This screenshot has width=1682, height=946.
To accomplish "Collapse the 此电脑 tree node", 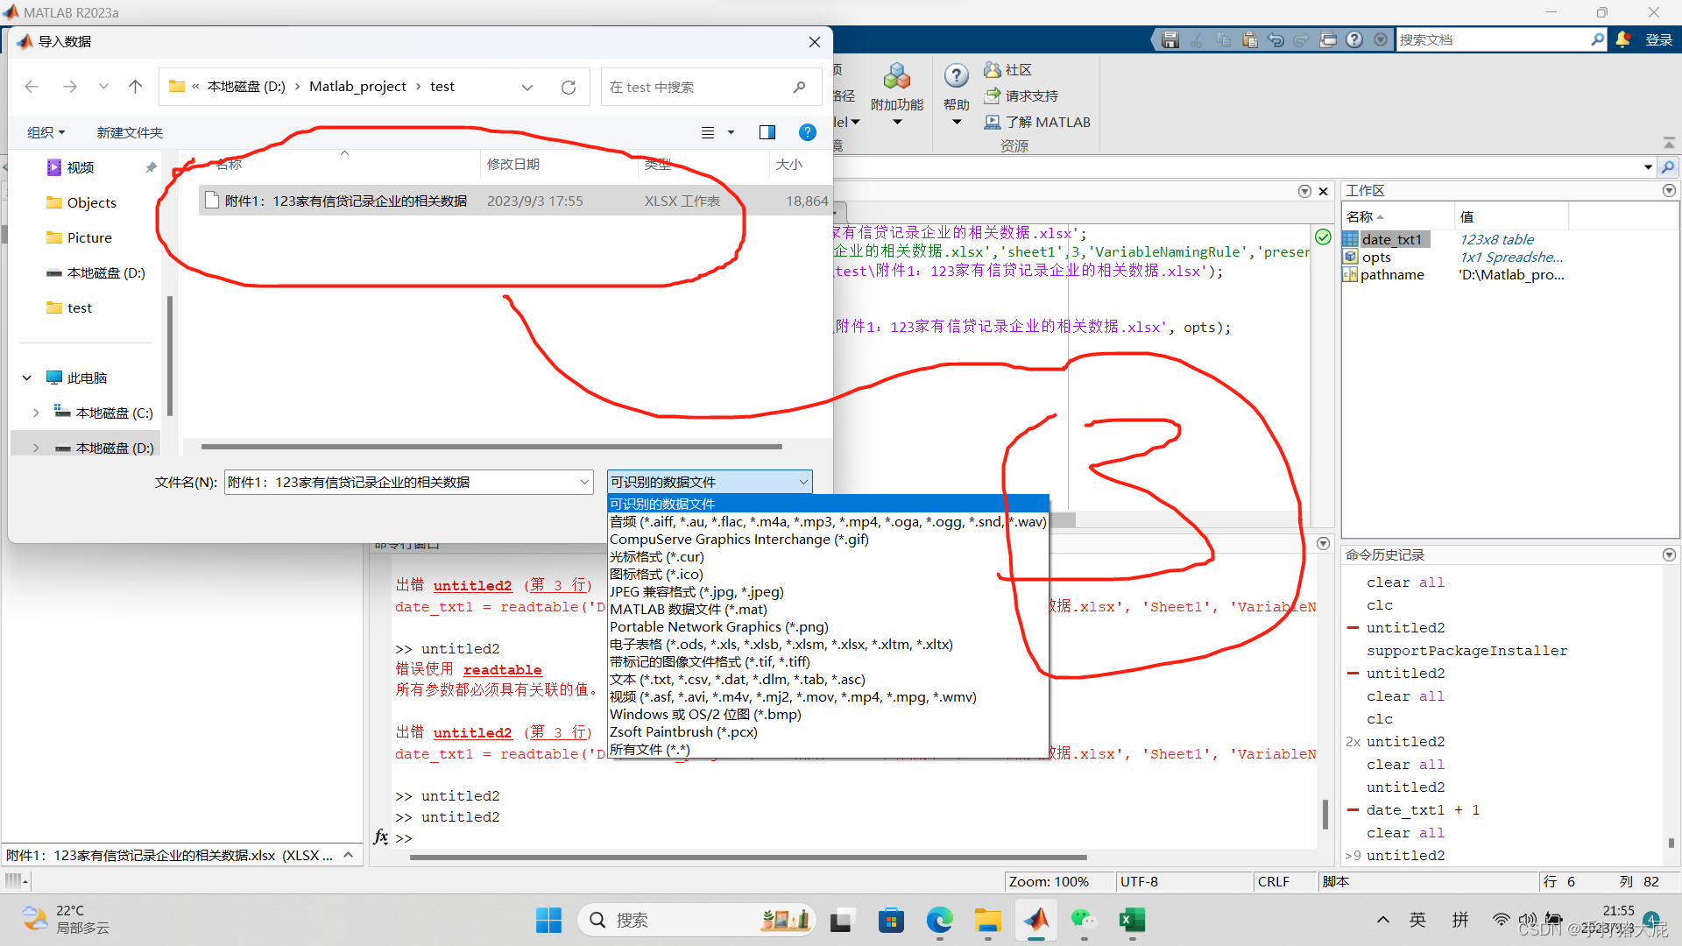I will point(27,378).
